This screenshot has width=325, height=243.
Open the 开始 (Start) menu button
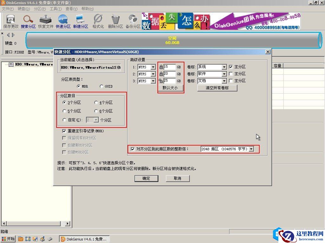click(x=8, y=239)
